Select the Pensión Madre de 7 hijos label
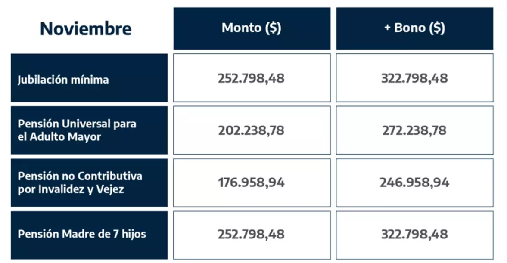507x263 pixels. click(x=82, y=235)
